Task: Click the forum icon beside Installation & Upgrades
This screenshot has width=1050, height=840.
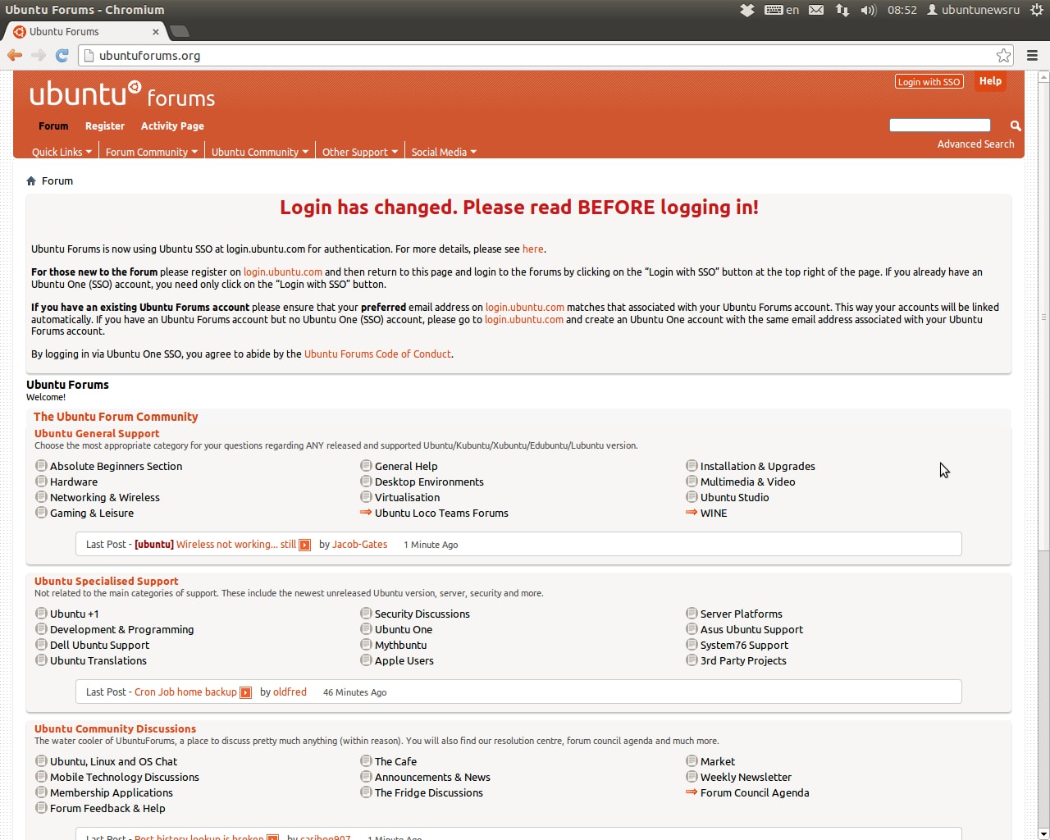Action: tap(692, 465)
